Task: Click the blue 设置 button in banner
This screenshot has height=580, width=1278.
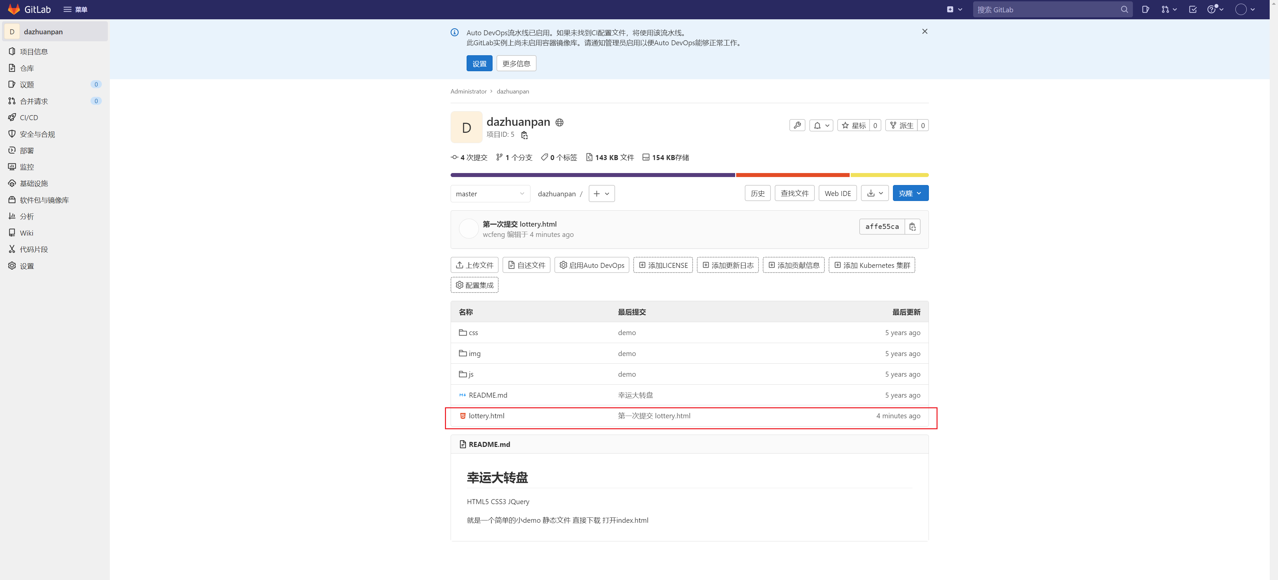Action: 479,64
